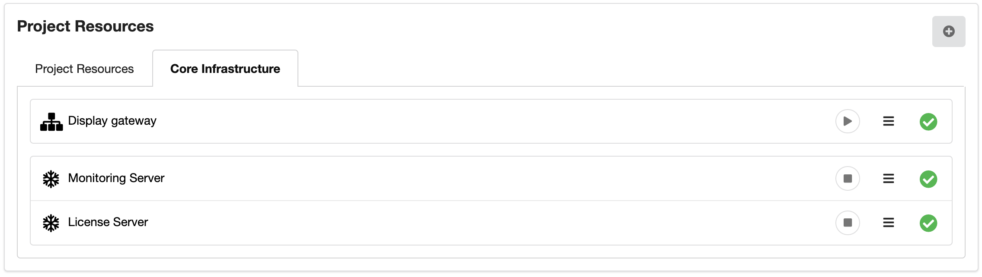Viewport: 982px width, 277px height.
Task: Open the Monitoring Server hamburger menu
Action: click(x=888, y=179)
